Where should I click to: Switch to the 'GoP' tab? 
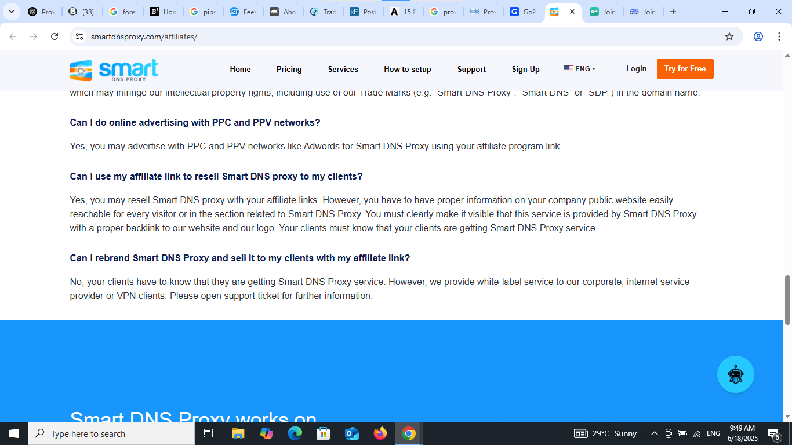523,12
